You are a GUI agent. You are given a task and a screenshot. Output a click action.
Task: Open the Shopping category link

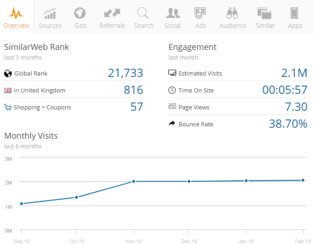(27, 108)
